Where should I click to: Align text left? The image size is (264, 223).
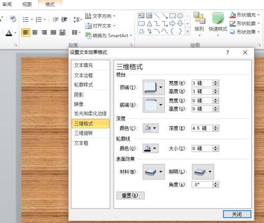tap(25, 32)
